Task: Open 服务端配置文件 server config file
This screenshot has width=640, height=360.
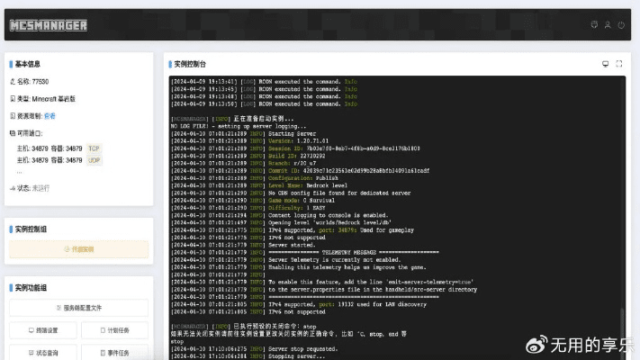Action: pos(78,308)
